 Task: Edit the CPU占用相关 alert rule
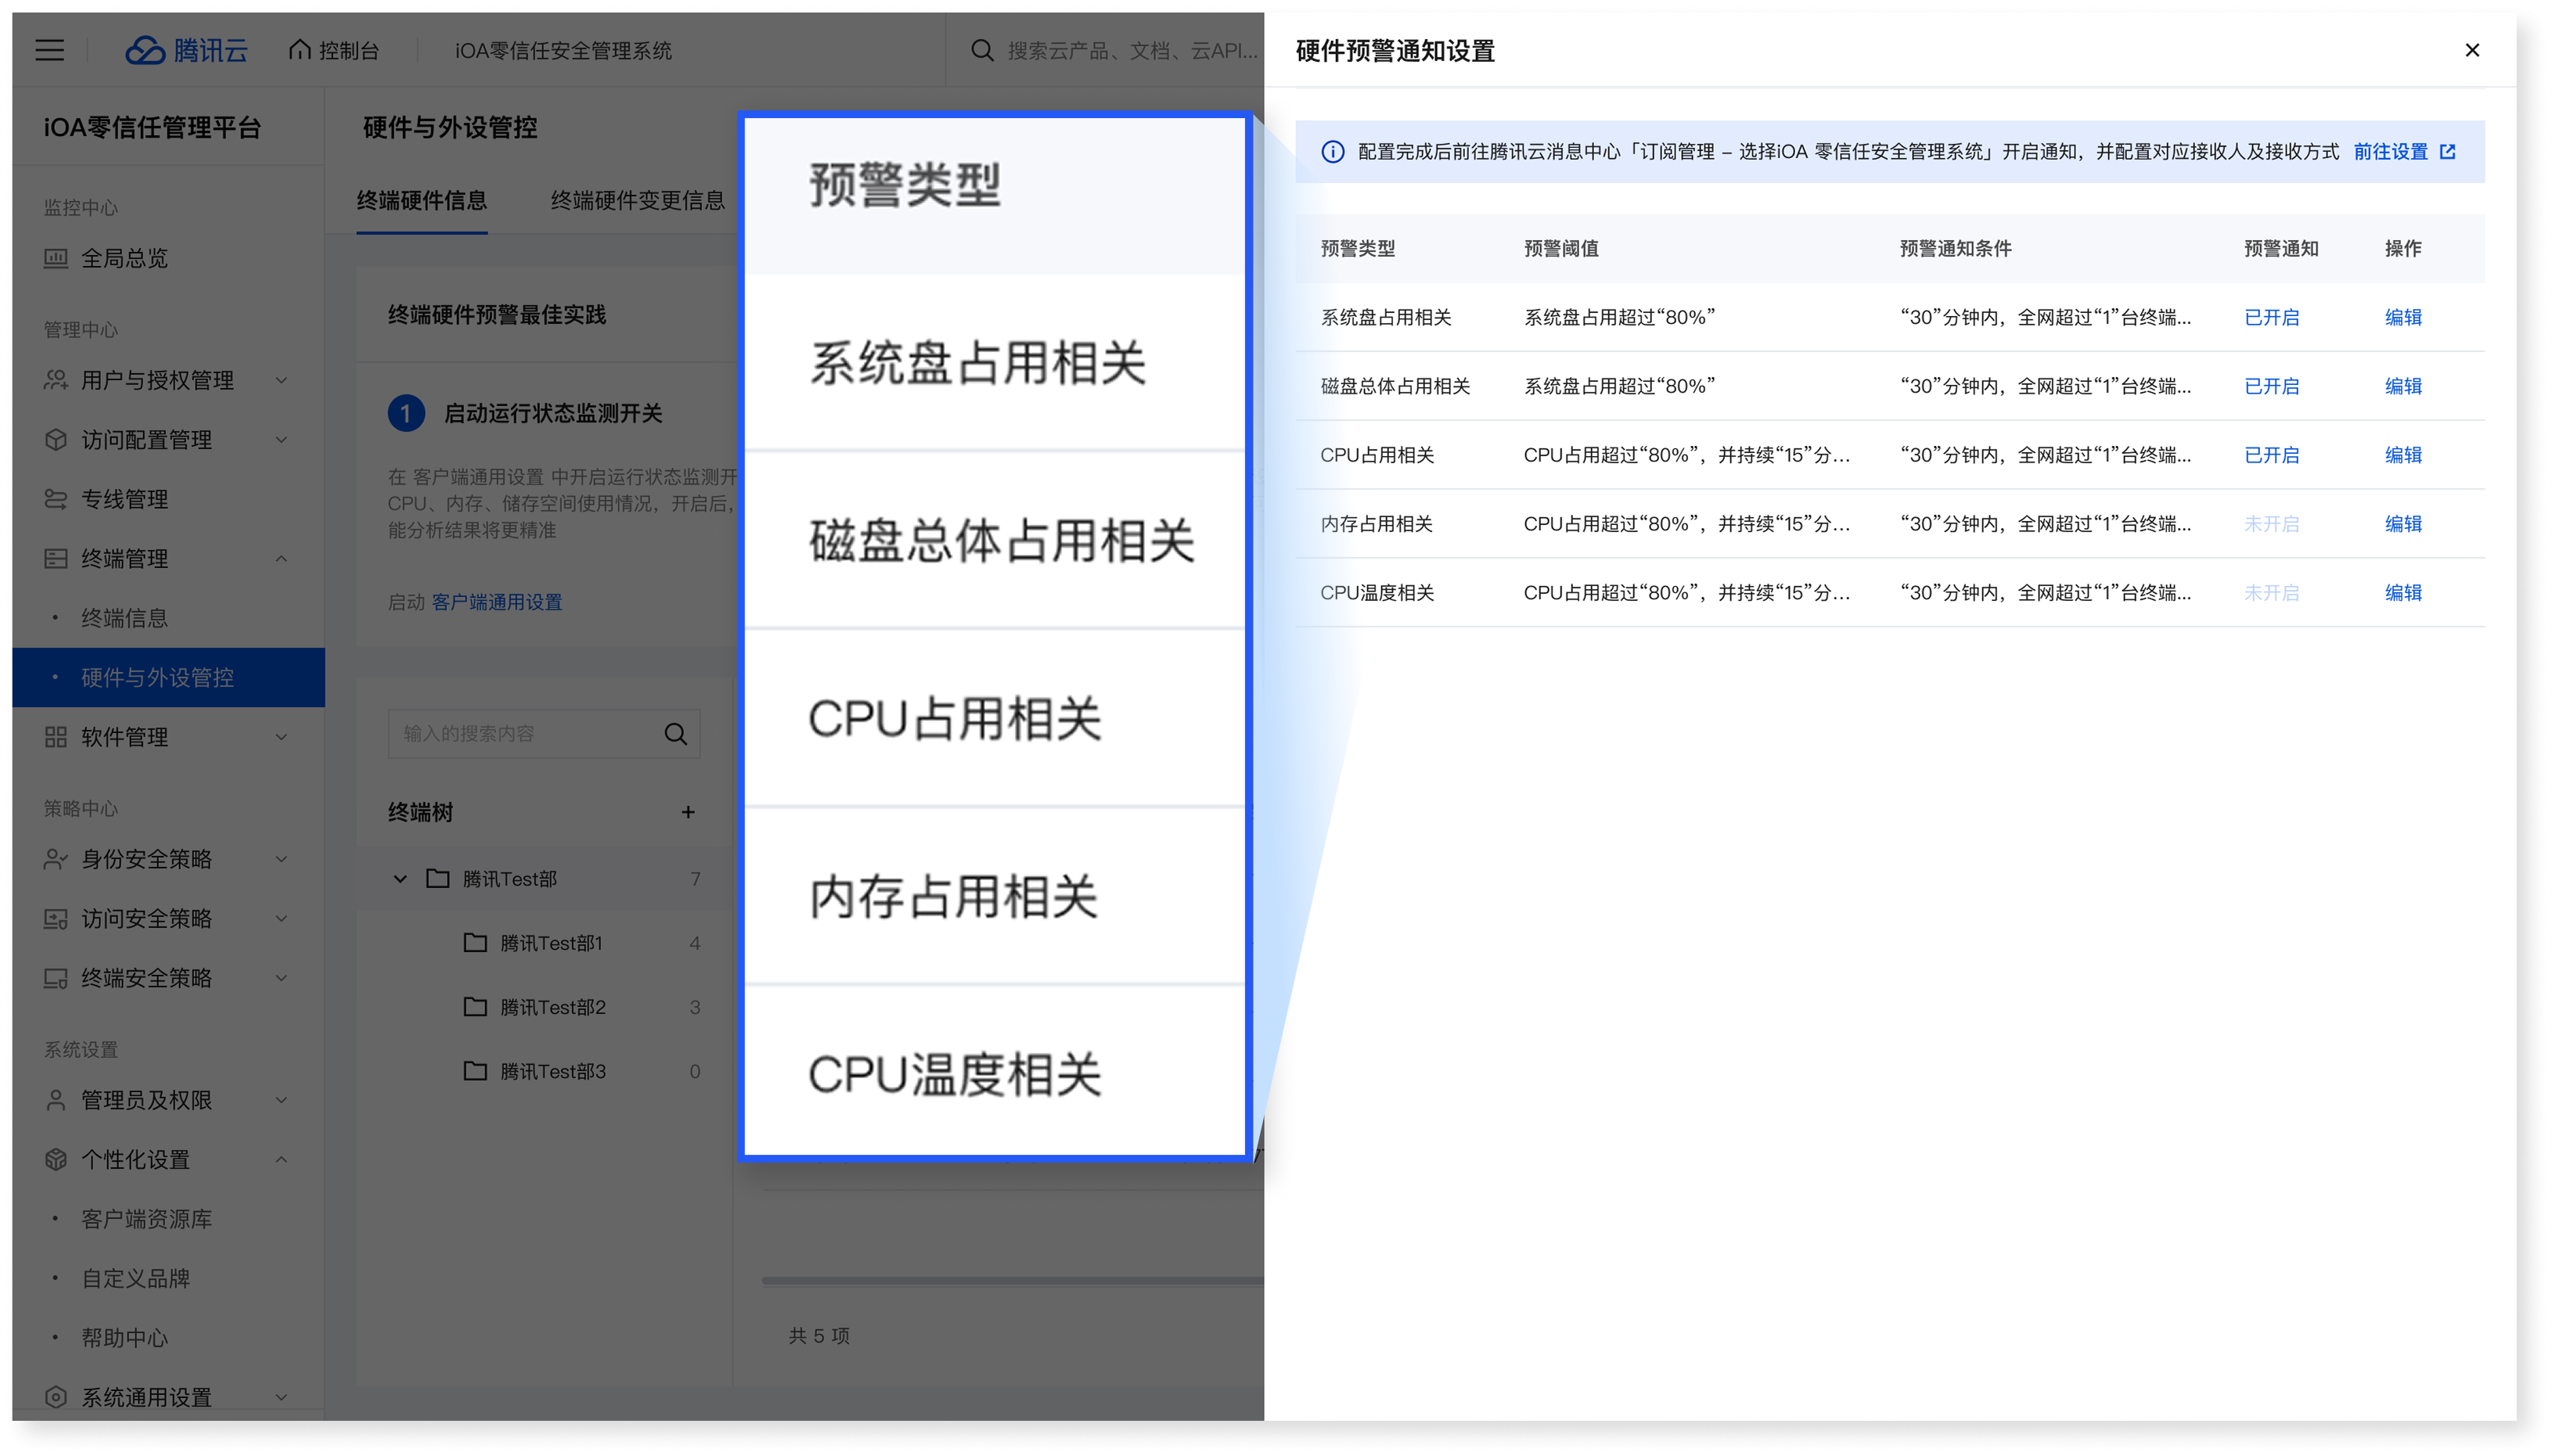2403,455
